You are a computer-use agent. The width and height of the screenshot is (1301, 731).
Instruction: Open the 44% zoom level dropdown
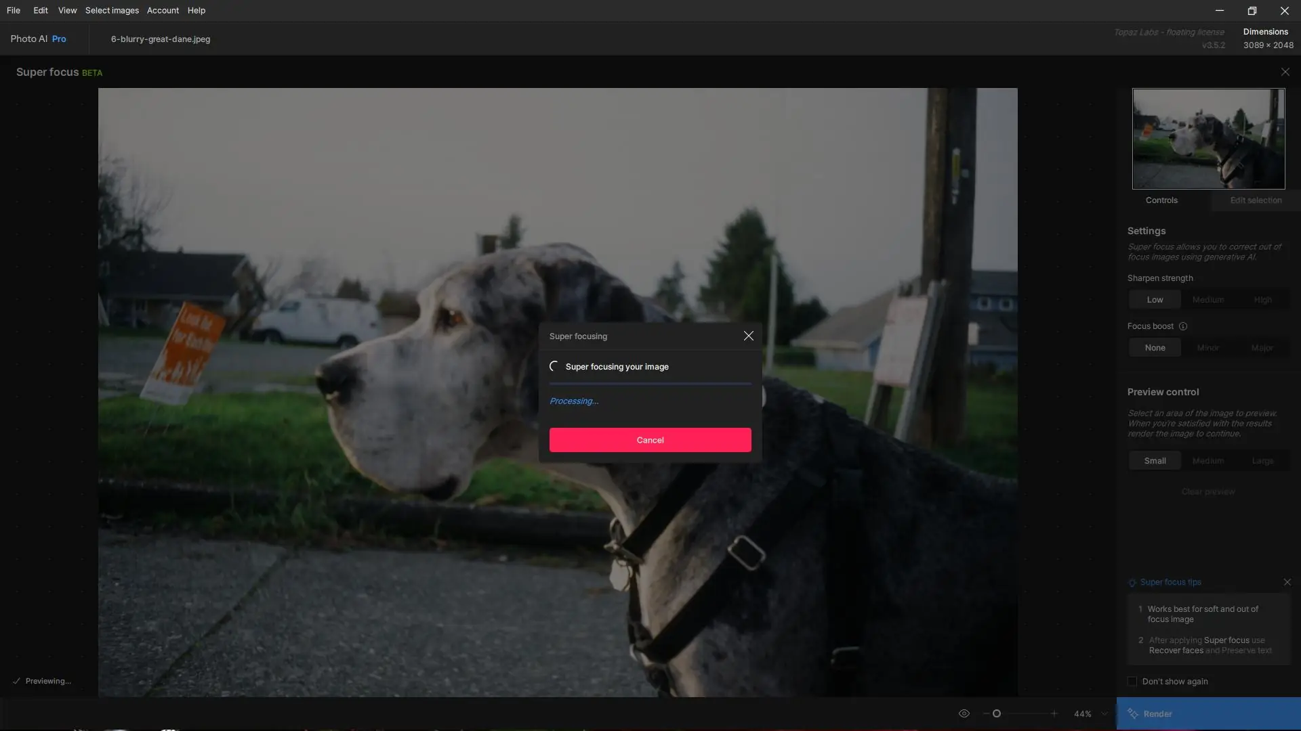click(1104, 713)
